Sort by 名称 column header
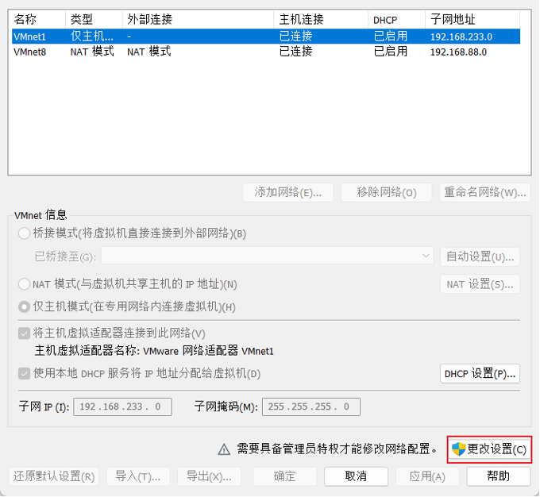Image resolution: width=540 pixels, height=497 pixels. click(x=39, y=19)
